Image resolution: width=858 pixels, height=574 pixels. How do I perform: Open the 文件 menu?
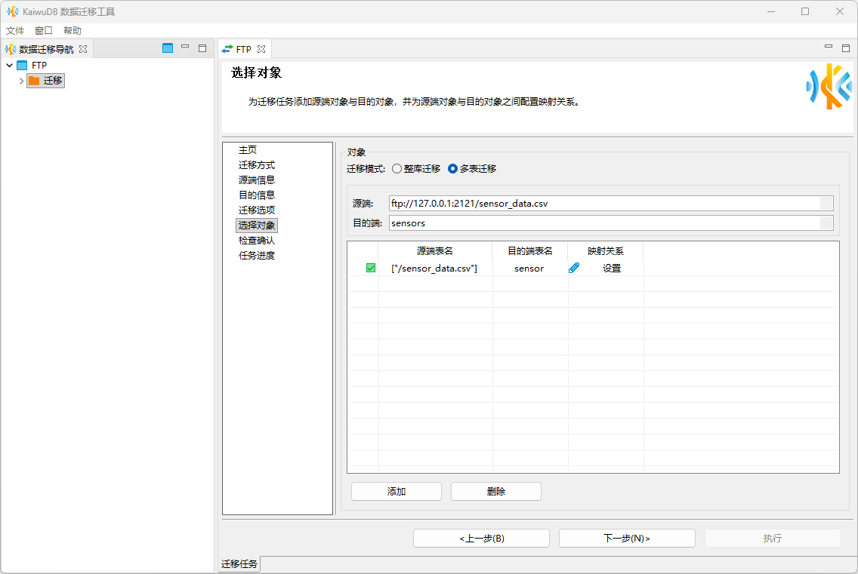(15, 31)
